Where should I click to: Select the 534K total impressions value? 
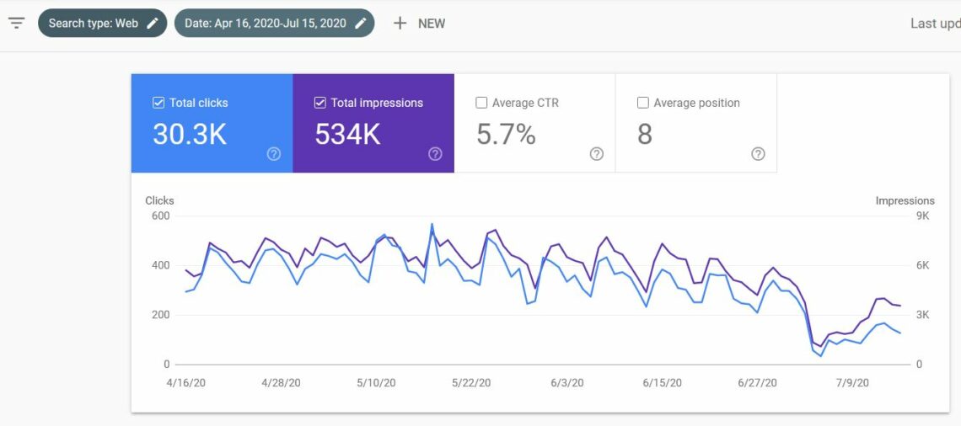point(347,135)
